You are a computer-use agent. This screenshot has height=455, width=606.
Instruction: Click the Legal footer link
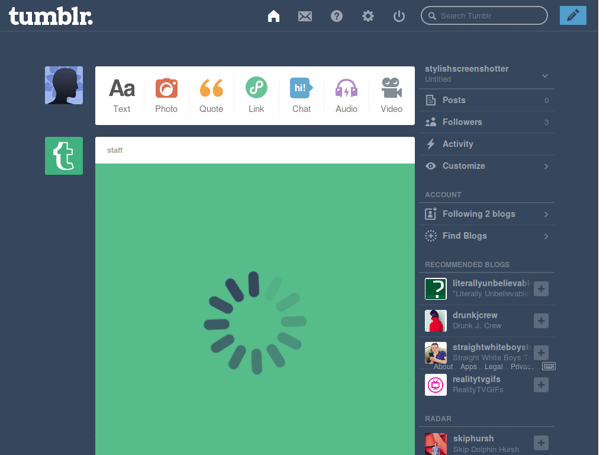[x=494, y=366]
